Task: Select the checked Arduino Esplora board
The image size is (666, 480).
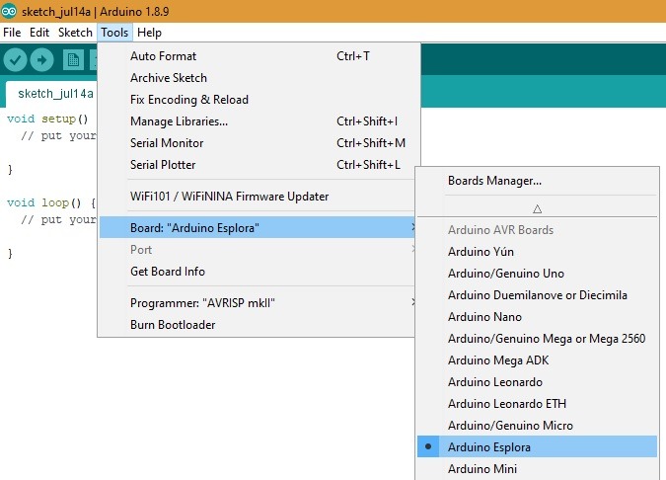Action: pos(537,446)
